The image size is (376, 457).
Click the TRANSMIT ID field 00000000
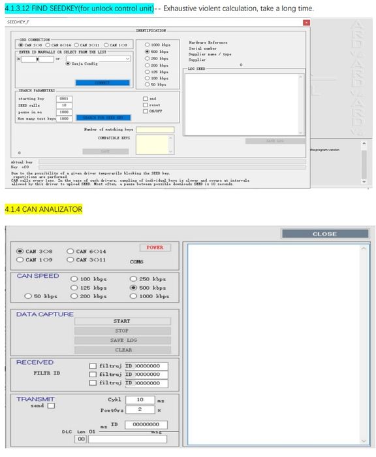coord(146,425)
